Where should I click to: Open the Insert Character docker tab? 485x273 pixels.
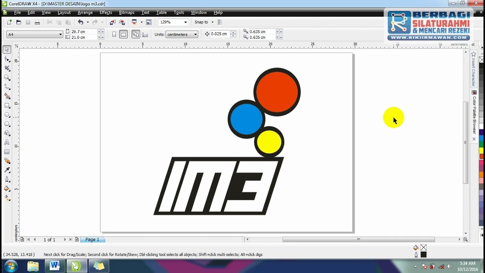pos(473,69)
